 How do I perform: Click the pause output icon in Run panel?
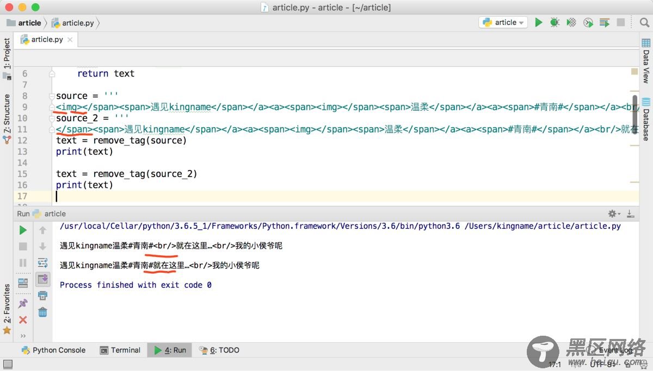coord(23,263)
